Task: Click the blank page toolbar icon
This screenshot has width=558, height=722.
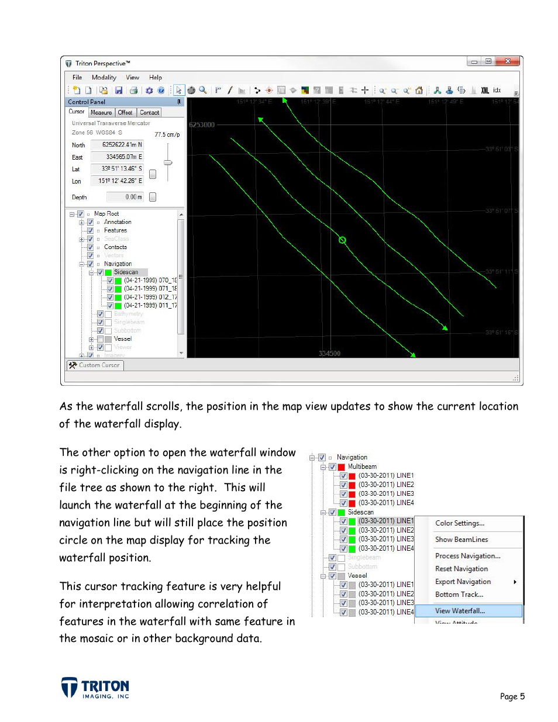Action: (x=88, y=90)
